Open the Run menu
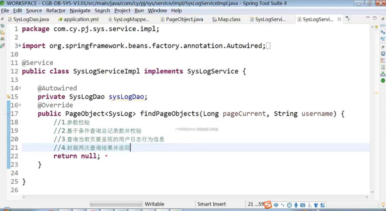Screen dimensions: 386x211 point(139,11)
